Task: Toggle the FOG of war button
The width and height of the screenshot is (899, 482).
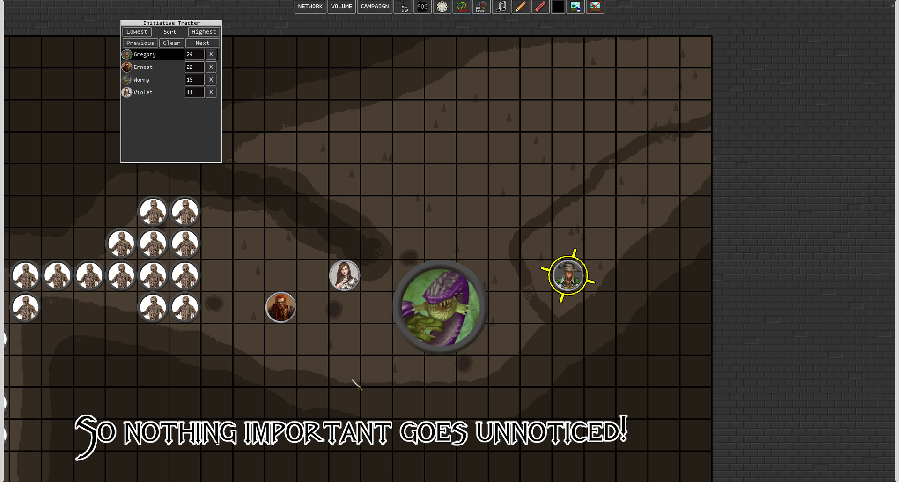Action: [422, 7]
